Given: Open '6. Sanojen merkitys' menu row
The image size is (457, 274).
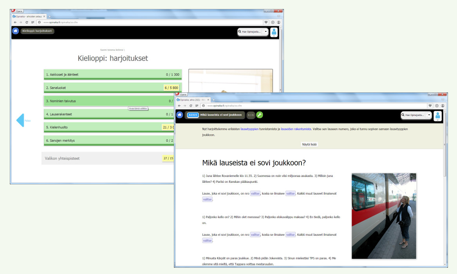Looking at the screenshot, I should click(x=109, y=141).
